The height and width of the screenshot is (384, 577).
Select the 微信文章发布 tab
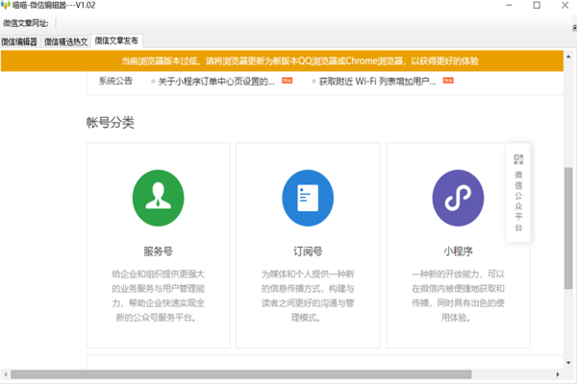coord(116,41)
